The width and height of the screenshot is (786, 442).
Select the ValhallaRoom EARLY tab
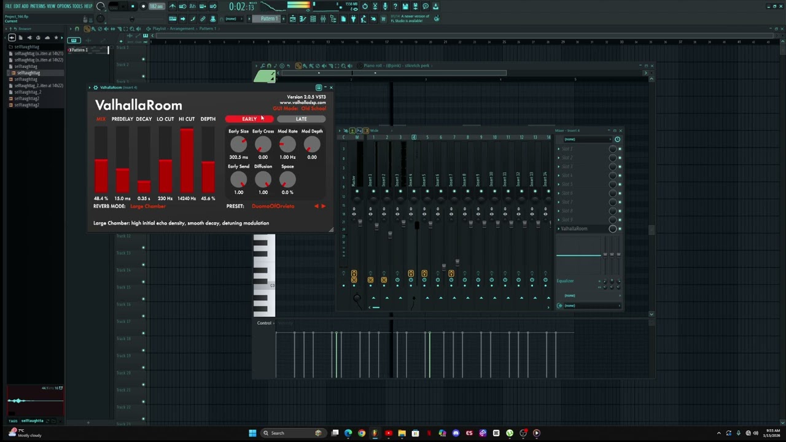(249, 119)
